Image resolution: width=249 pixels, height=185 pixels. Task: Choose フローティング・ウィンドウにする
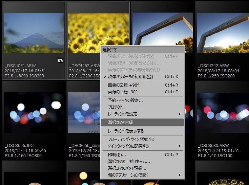coord(131,140)
